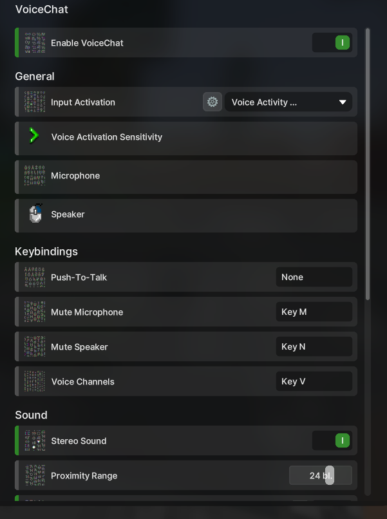
Task: Click the icon next to Enable VoiceChat
Action: tap(35, 42)
